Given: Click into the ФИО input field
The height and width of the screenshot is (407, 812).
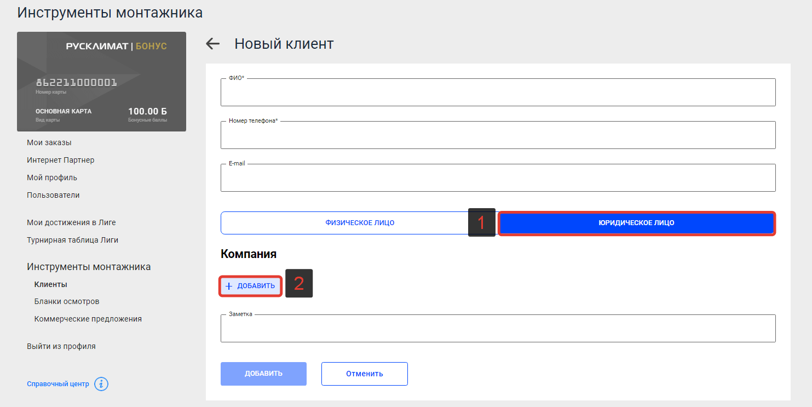Looking at the screenshot, I should click(x=498, y=92).
